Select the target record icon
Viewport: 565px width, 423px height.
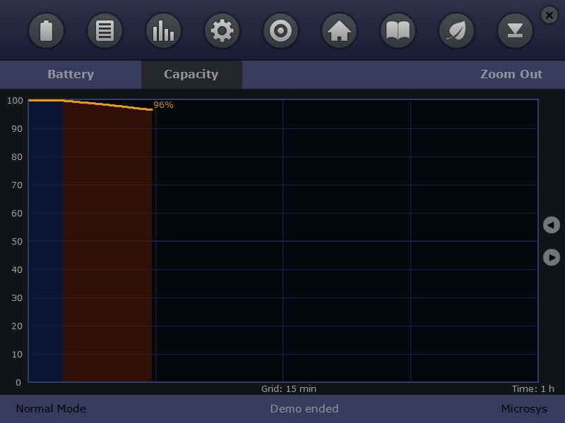(280, 30)
